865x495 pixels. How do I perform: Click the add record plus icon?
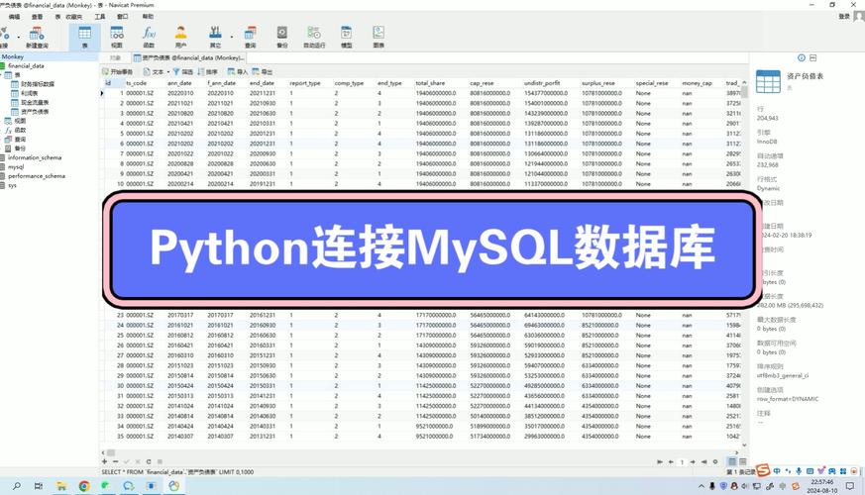(105, 461)
